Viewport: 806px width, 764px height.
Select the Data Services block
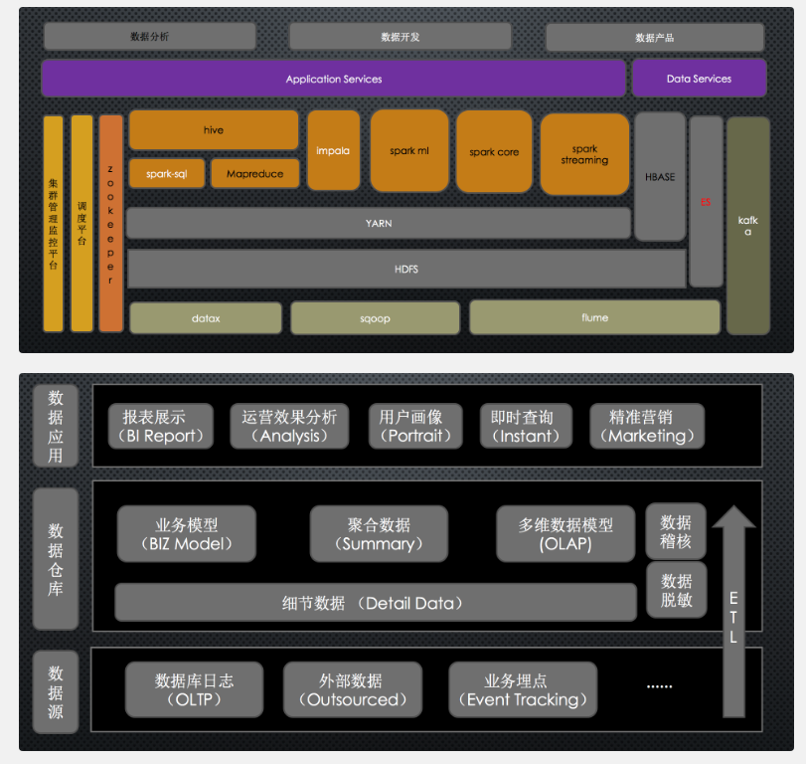(699, 79)
